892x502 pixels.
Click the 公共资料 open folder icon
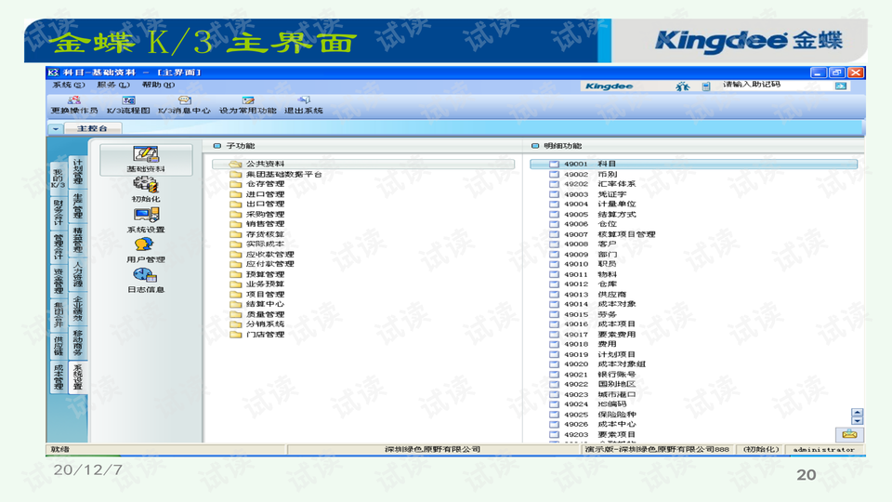point(235,164)
